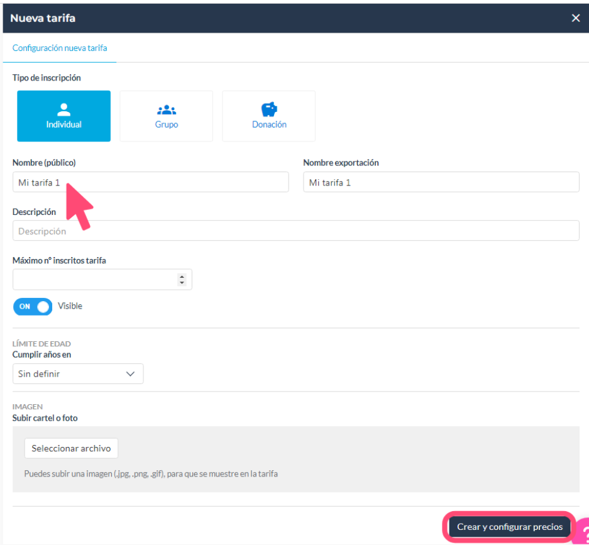Increase the maximum inscritos stepper value
589x545 pixels.
click(x=182, y=277)
